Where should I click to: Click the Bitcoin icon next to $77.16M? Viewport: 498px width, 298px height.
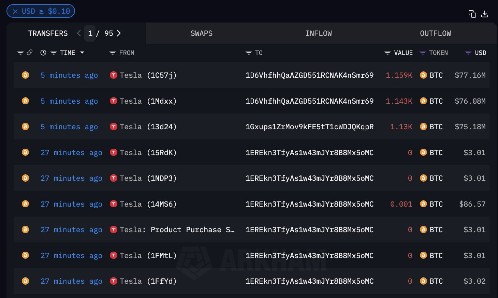pyautogui.click(x=423, y=75)
